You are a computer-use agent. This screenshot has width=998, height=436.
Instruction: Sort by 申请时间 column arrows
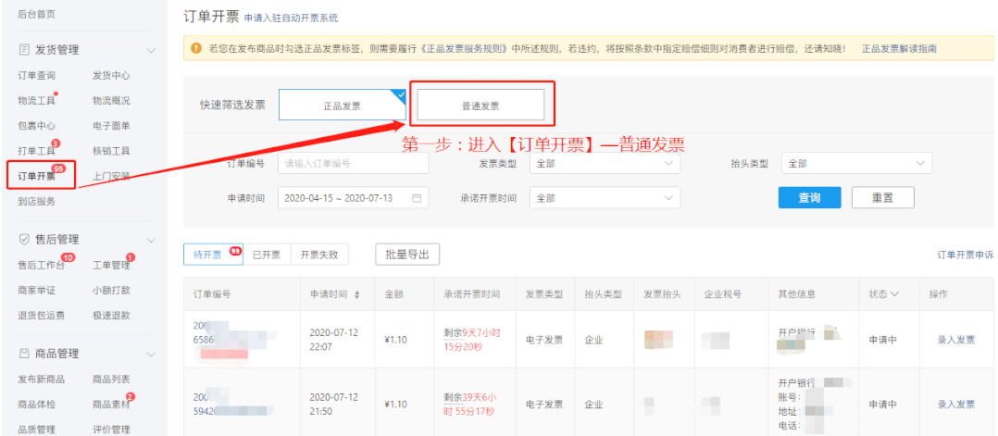pos(356,294)
